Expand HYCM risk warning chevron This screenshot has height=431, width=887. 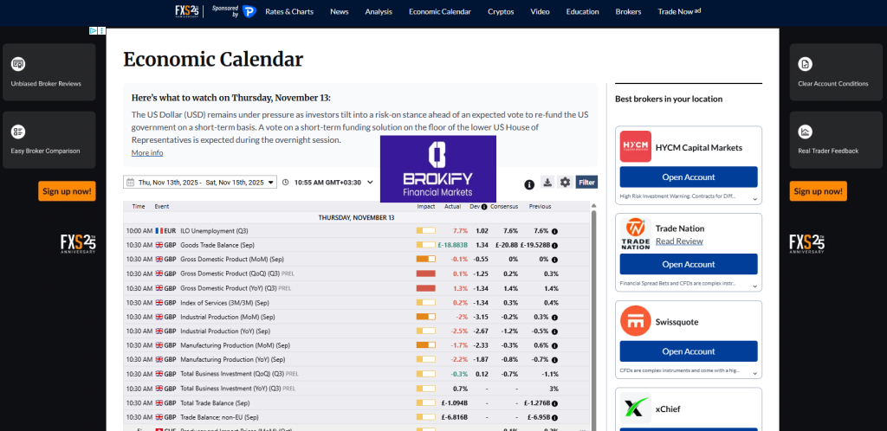click(754, 197)
